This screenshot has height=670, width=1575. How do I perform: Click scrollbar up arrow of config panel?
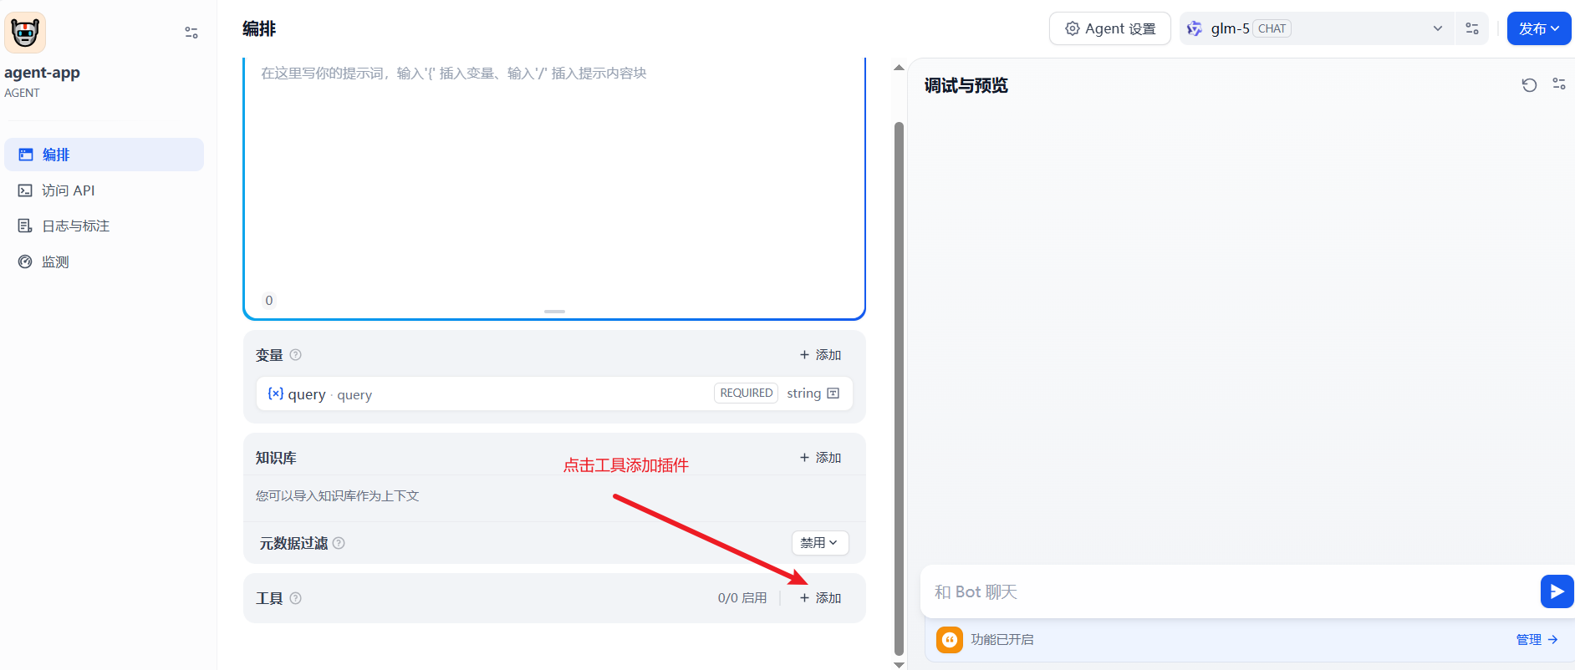tap(899, 68)
